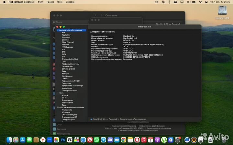This screenshot has width=233, height=145.
Task: Click the Apple logo menu
Action: coord(4,2)
